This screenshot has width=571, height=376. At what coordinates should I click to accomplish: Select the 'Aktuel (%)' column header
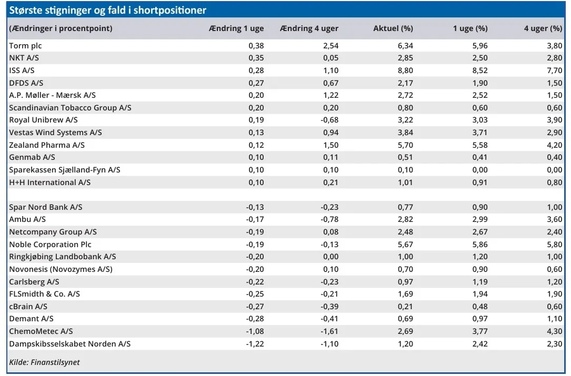(x=393, y=28)
